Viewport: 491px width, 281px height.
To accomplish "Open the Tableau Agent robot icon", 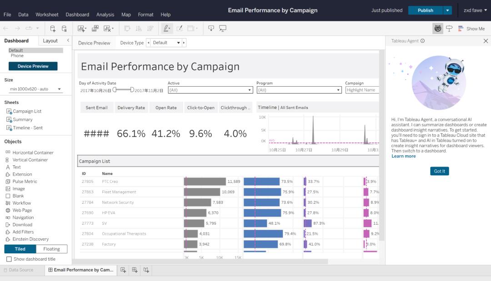I will coord(438,29).
